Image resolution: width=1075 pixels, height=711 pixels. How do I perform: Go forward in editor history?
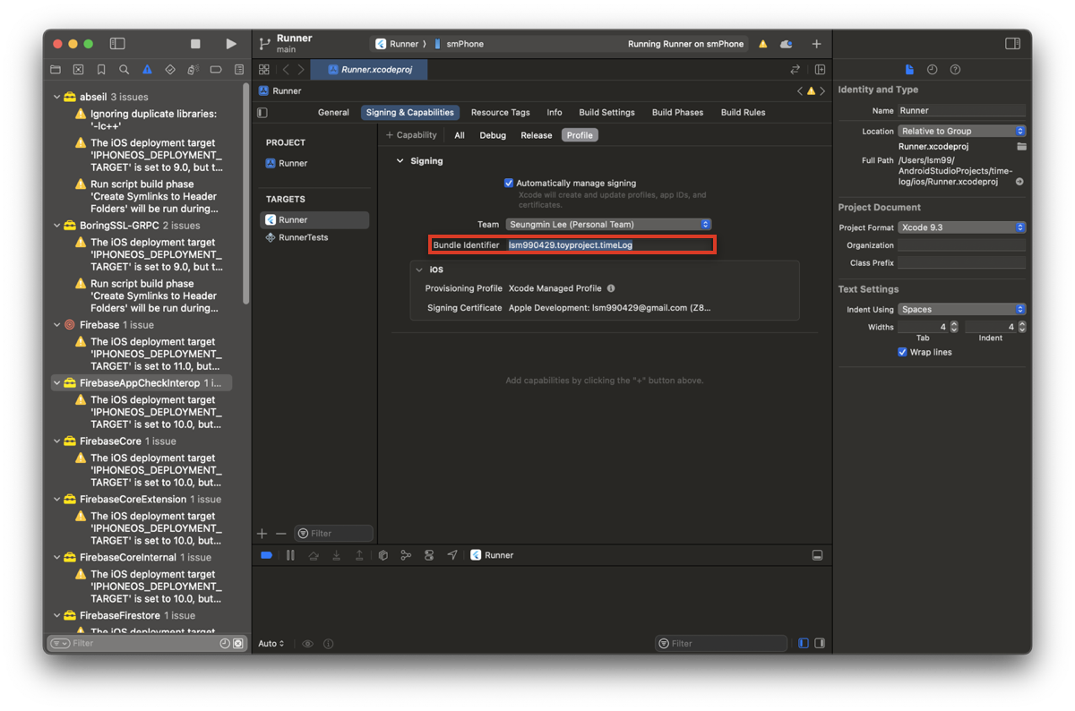click(x=301, y=70)
